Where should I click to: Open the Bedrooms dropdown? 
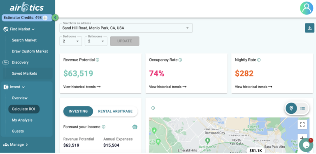pyautogui.click(x=71, y=41)
